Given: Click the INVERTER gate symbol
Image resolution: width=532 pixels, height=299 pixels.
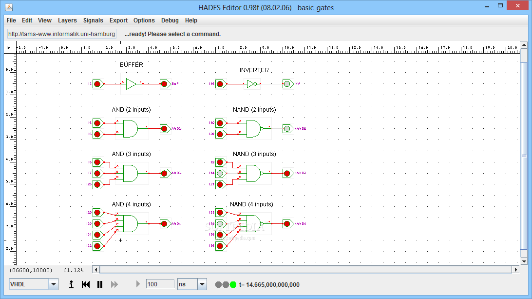Looking at the screenshot, I should (252, 83).
